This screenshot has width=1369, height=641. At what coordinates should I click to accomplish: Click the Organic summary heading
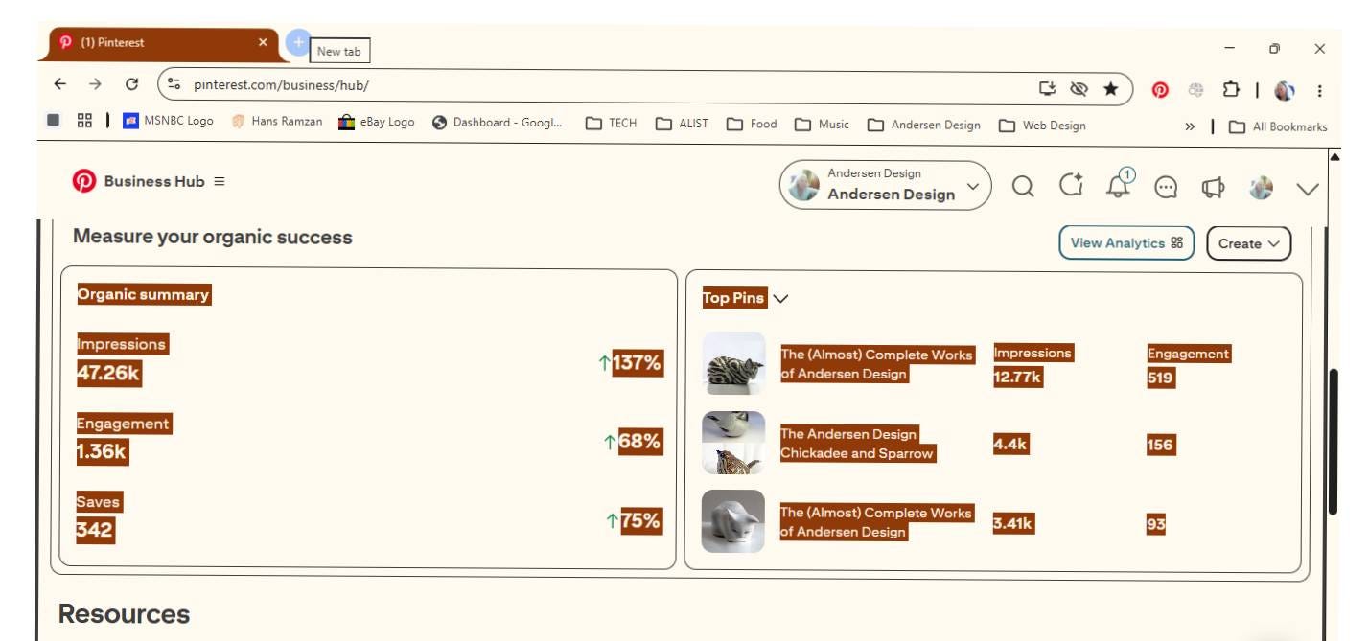(144, 295)
